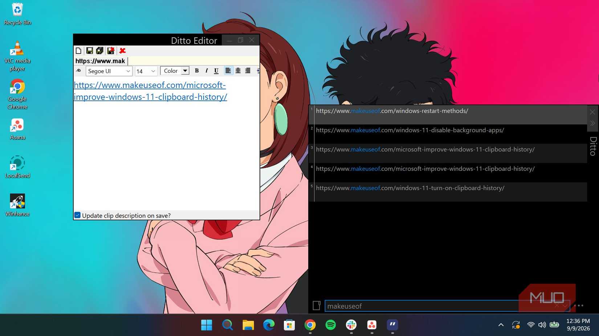Click the Save and Close floppy icon
599x336 pixels.
tap(111, 51)
